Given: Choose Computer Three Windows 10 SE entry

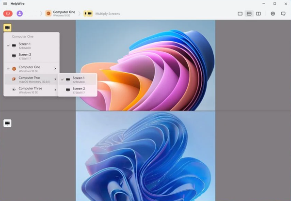Looking at the screenshot, I should point(32,90).
